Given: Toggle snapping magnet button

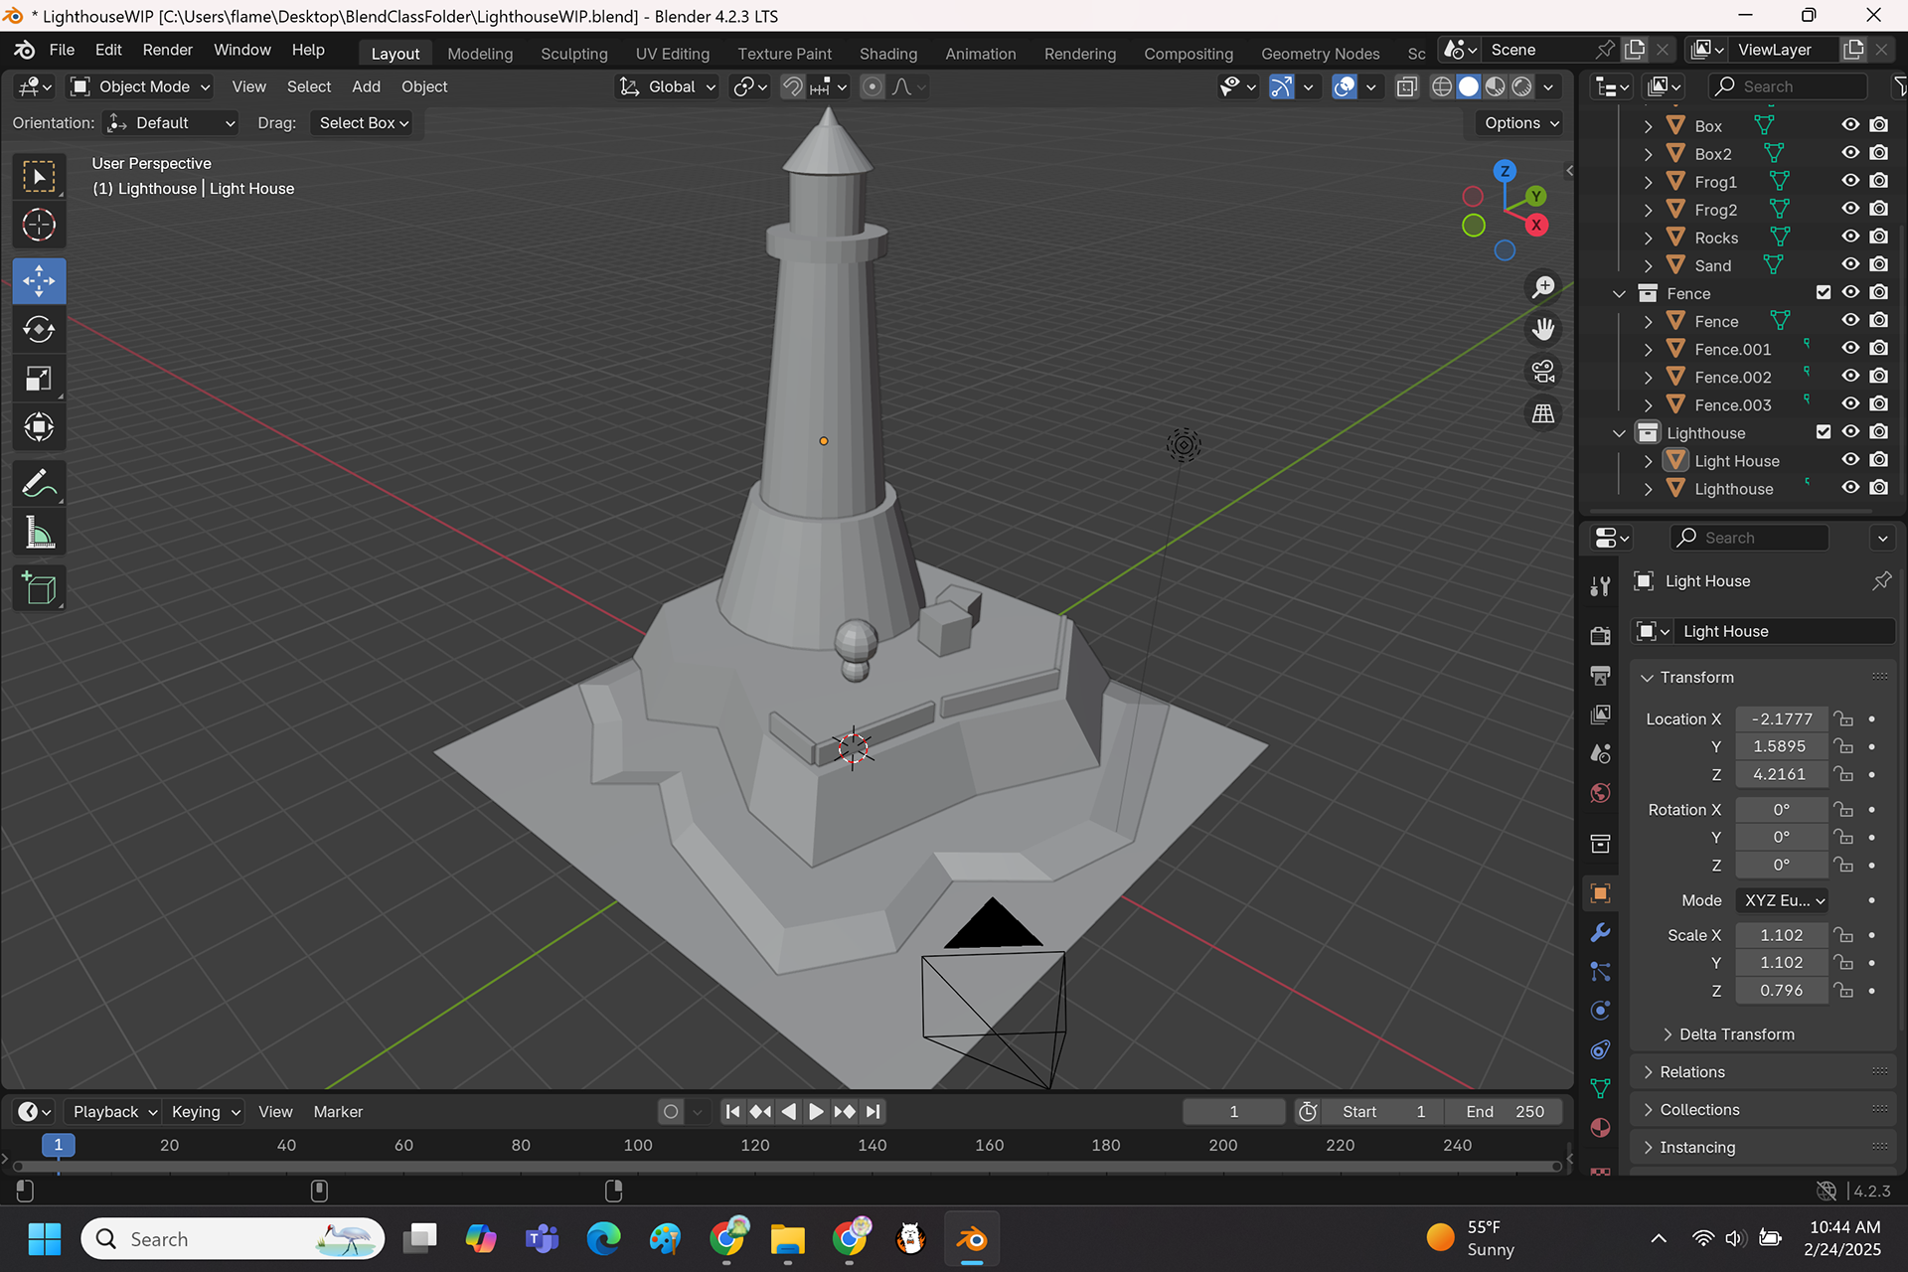Looking at the screenshot, I should coord(792,87).
